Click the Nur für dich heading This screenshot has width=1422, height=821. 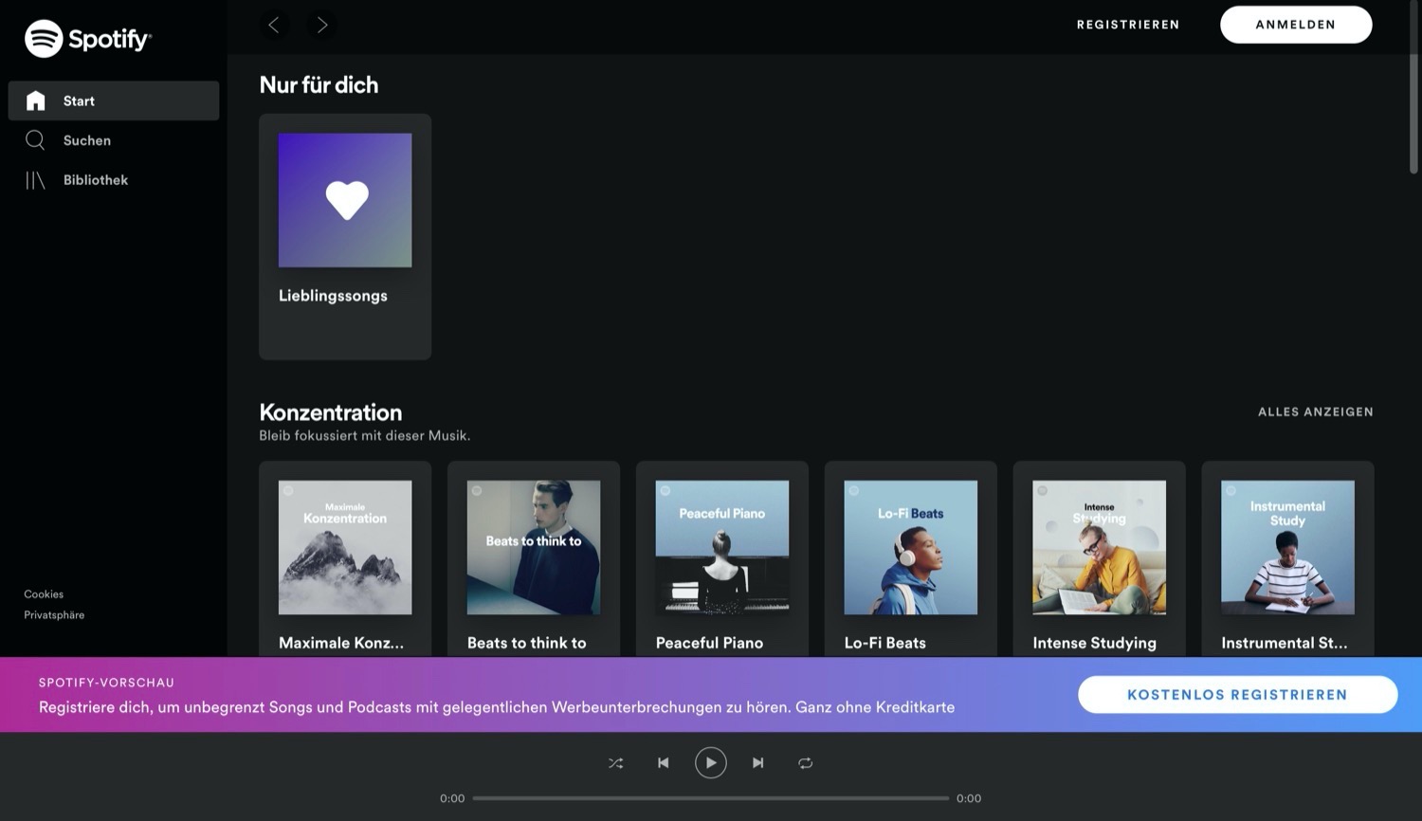(x=319, y=84)
